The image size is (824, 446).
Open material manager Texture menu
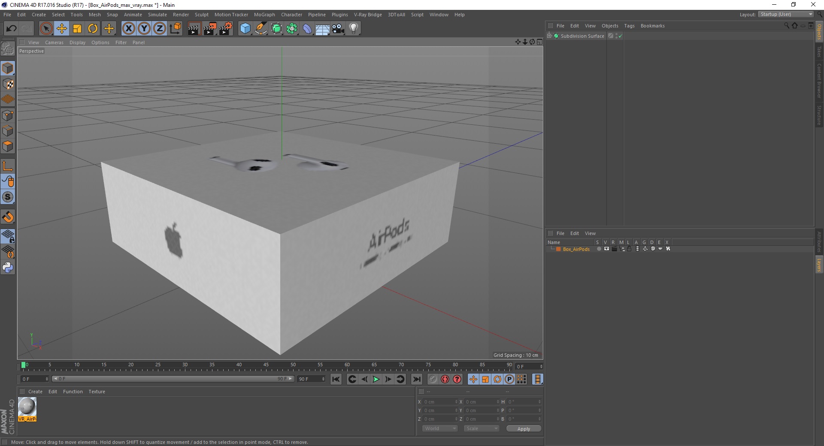click(x=97, y=392)
